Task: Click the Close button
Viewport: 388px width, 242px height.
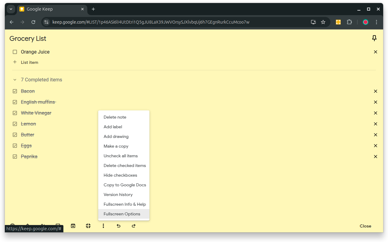Action: point(365,226)
